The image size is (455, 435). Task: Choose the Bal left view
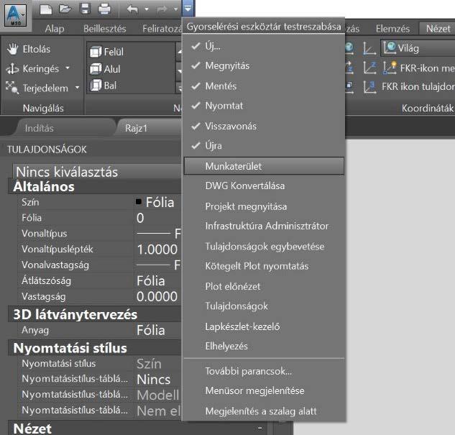click(104, 86)
